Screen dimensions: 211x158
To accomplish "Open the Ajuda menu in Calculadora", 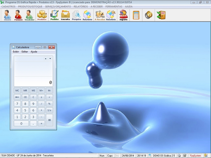I will pos(34,52).
